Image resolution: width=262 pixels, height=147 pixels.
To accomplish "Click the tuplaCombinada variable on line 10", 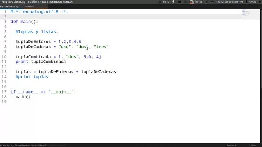I will coord(33,57).
